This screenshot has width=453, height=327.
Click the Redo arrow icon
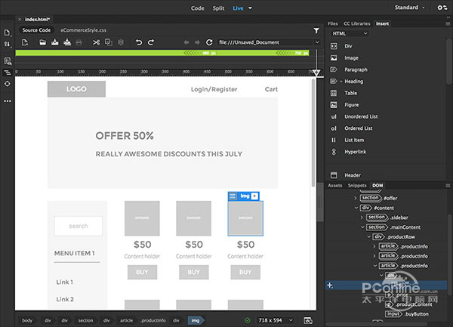[x=151, y=42]
